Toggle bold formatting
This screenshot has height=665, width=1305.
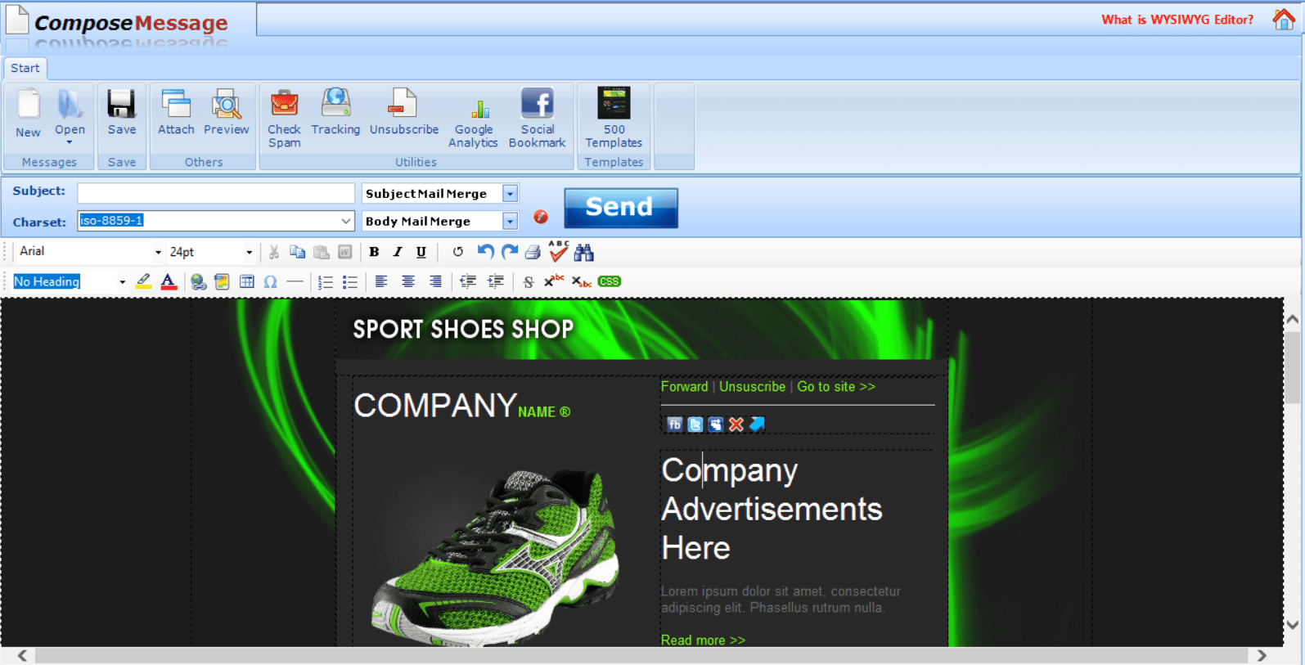[374, 252]
